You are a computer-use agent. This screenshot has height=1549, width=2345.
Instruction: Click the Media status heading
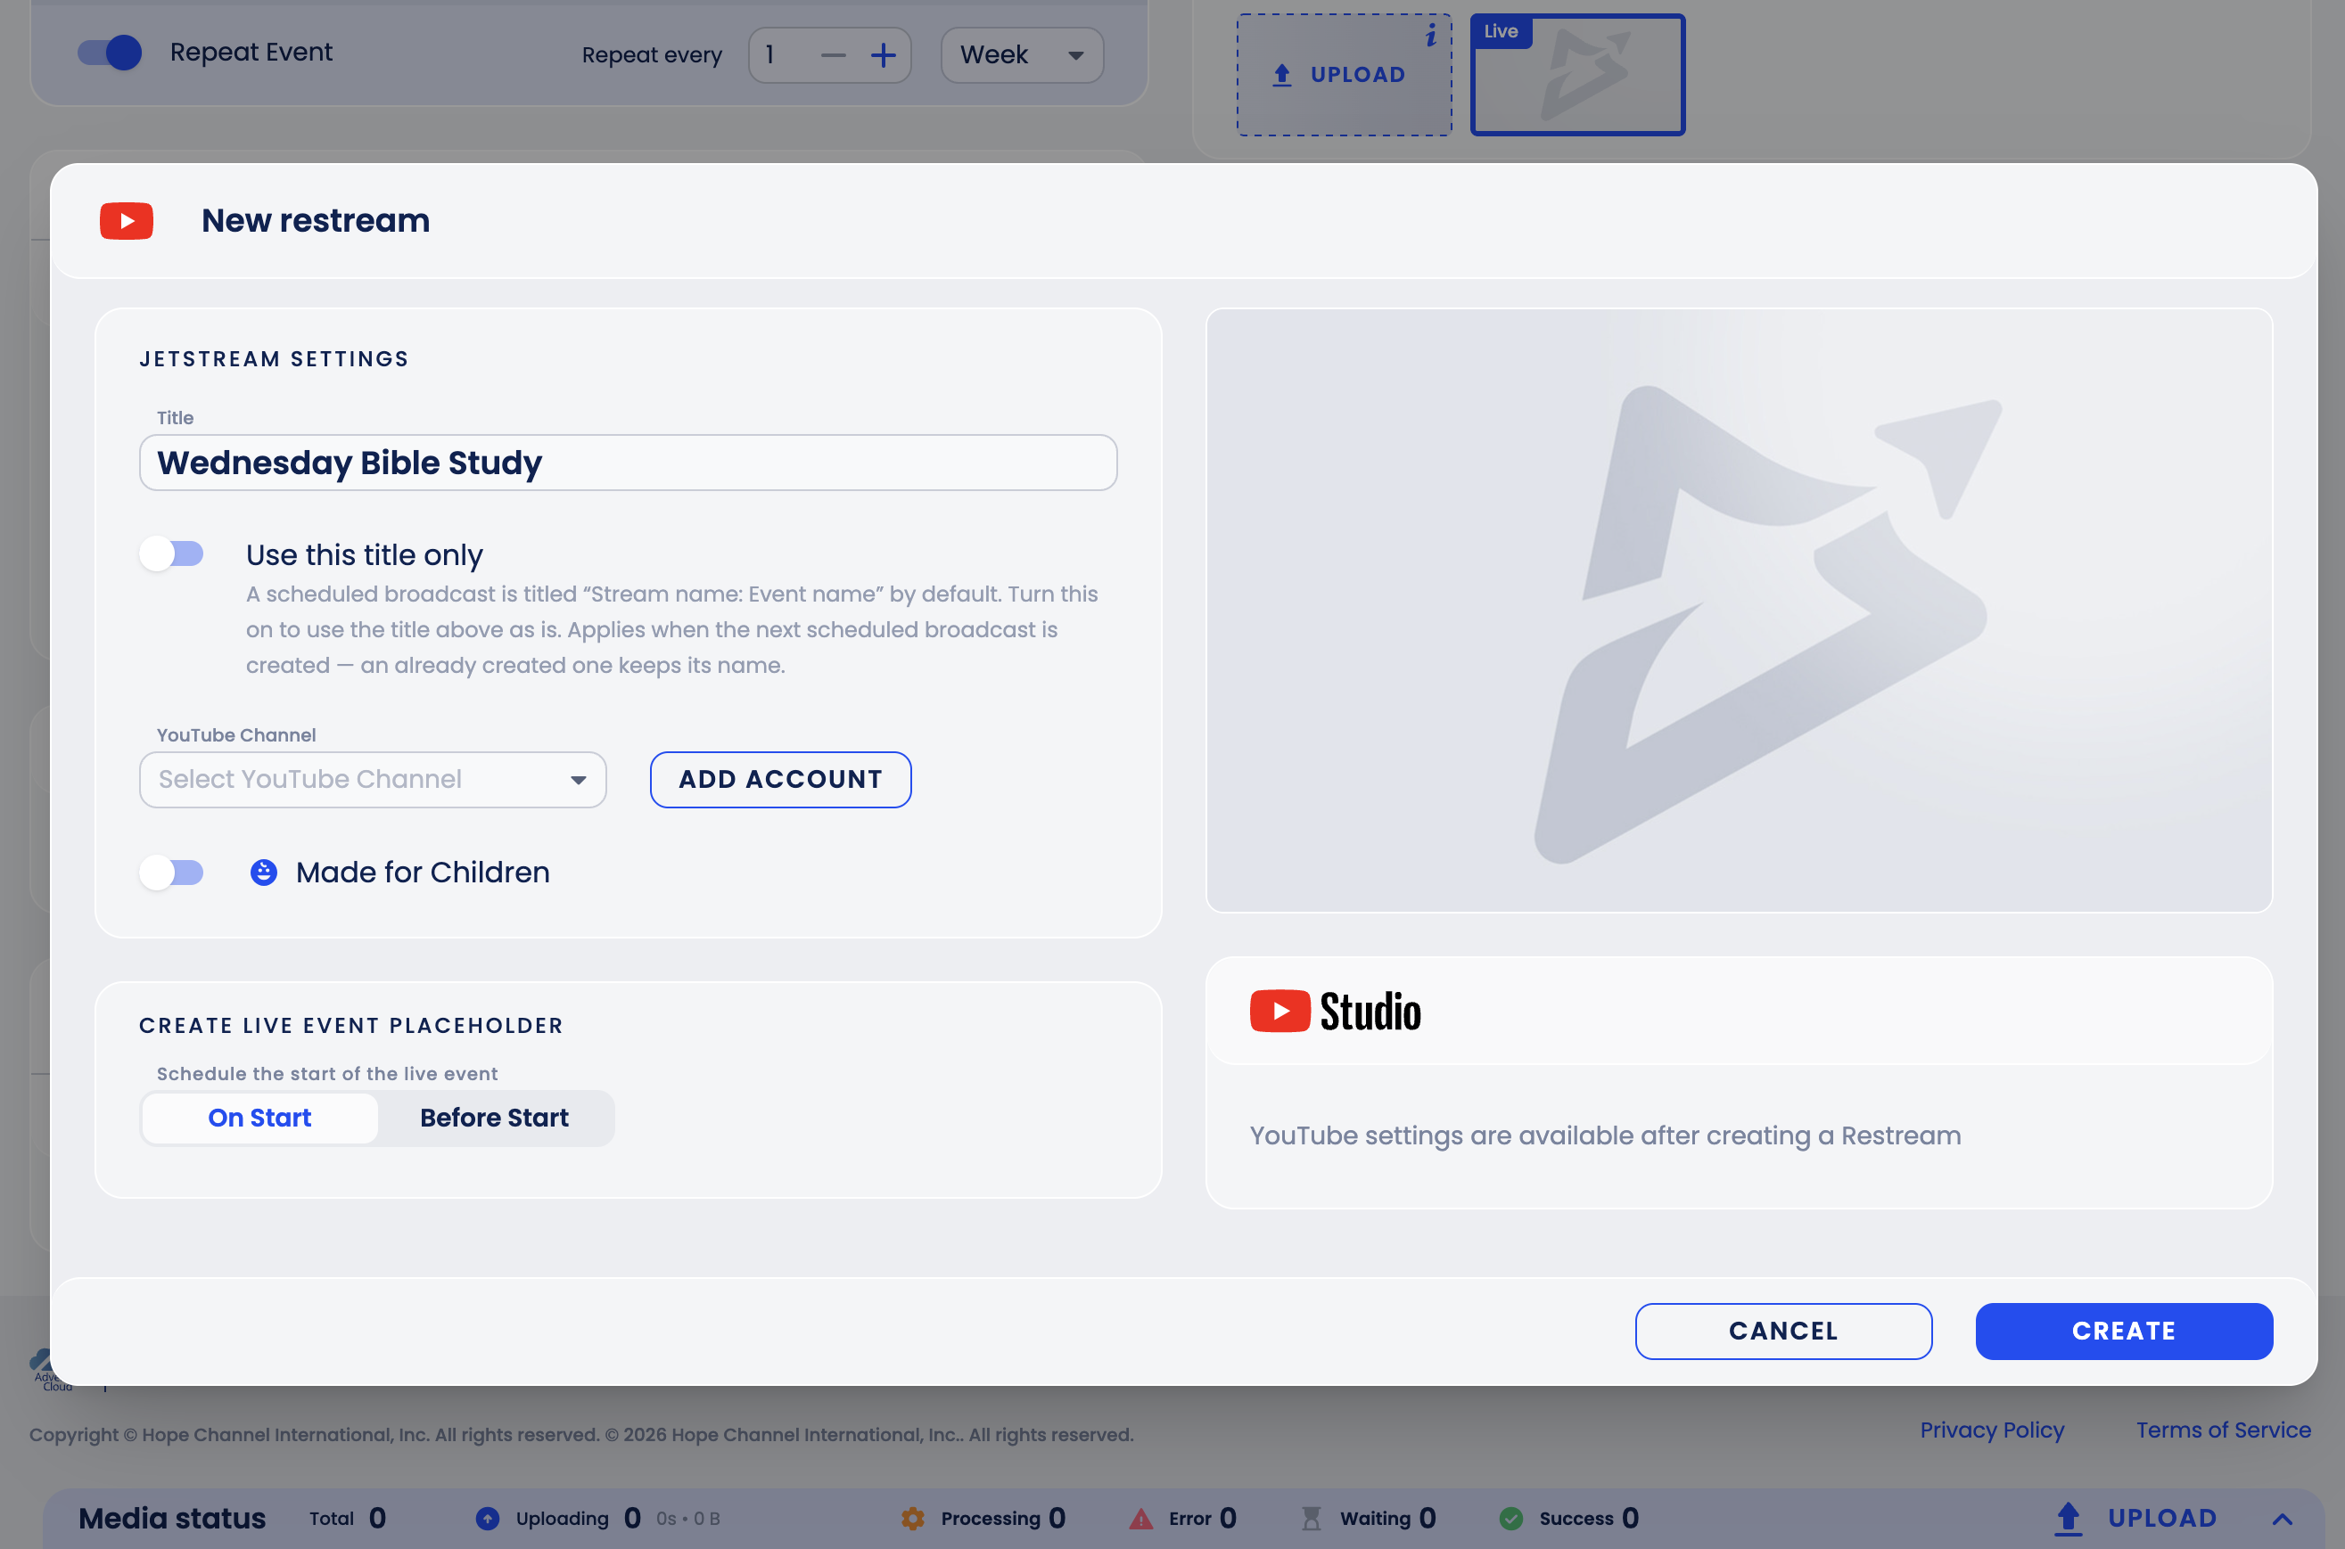172,1519
